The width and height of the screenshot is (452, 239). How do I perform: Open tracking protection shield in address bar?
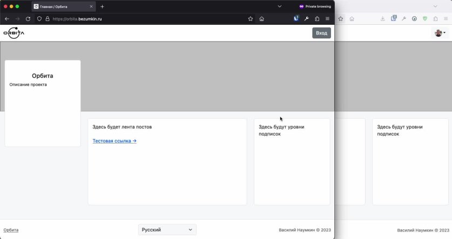point(39,19)
